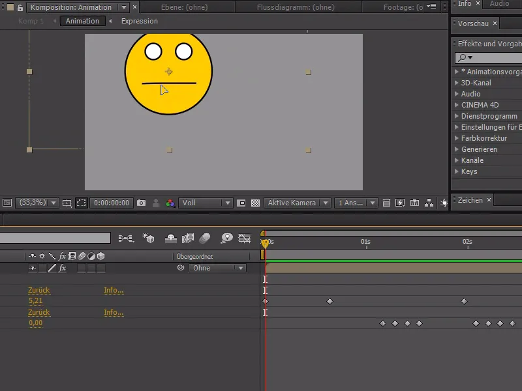Image resolution: width=522 pixels, height=391 pixels.
Task: Toggle title/action safe guides overlay
Action: tap(67, 203)
